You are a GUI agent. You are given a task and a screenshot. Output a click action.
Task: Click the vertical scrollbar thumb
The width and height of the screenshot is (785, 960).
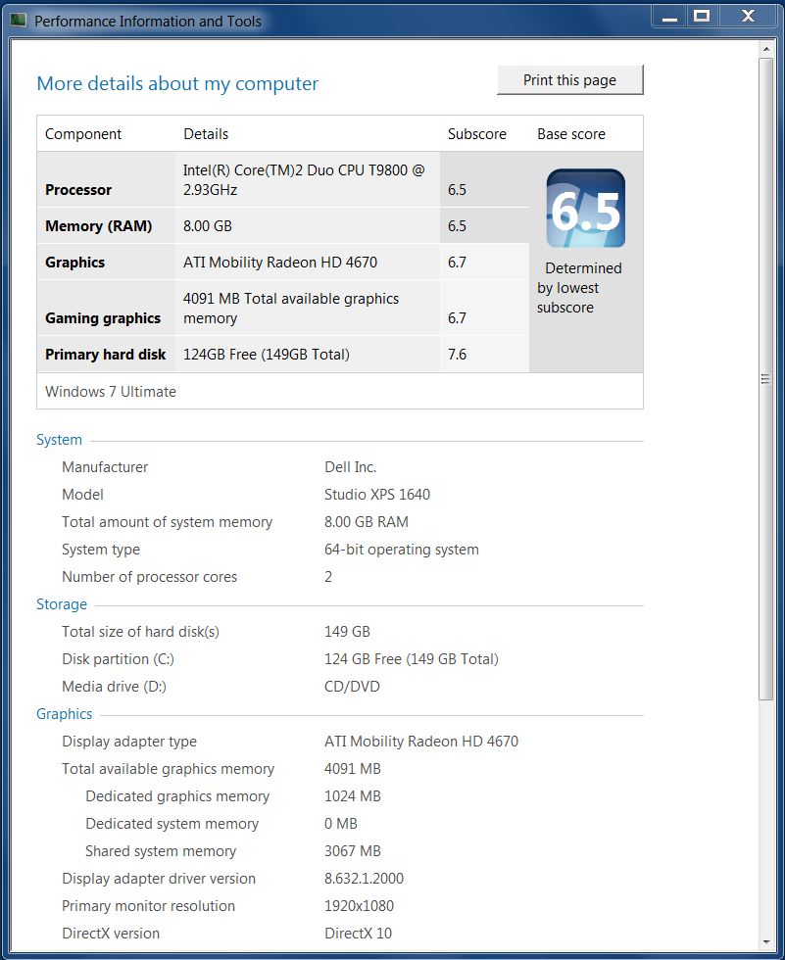point(765,378)
